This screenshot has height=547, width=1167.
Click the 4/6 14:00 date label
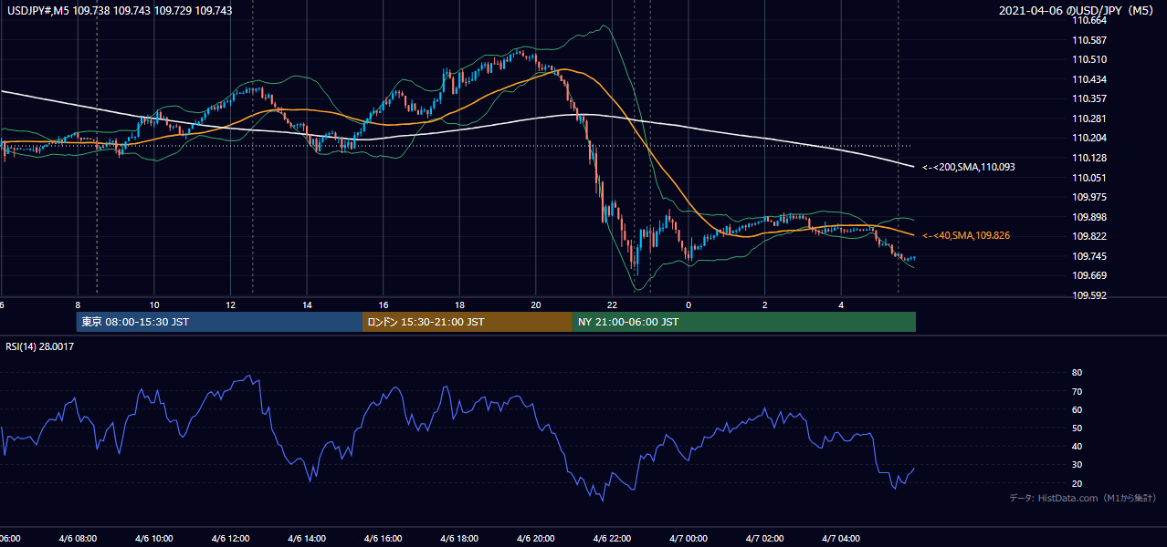(x=307, y=539)
